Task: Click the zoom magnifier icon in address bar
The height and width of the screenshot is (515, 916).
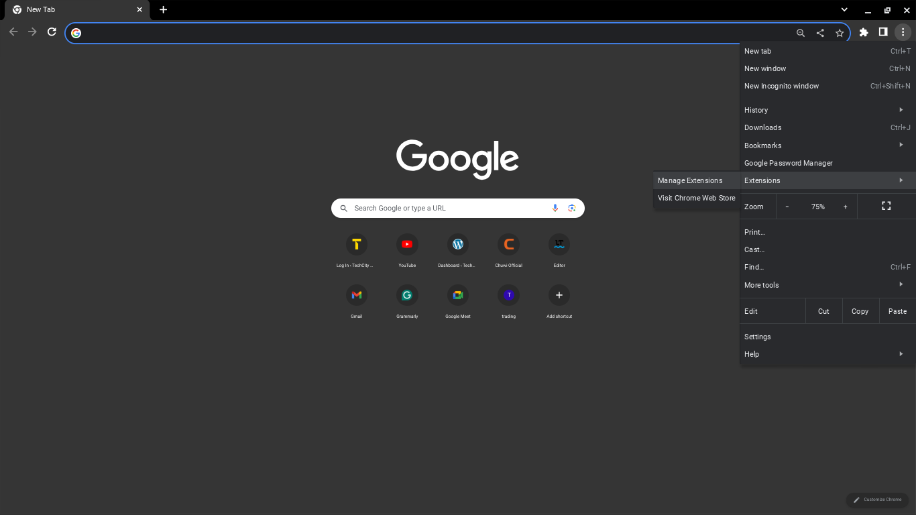Action: pyautogui.click(x=801, y=33)
